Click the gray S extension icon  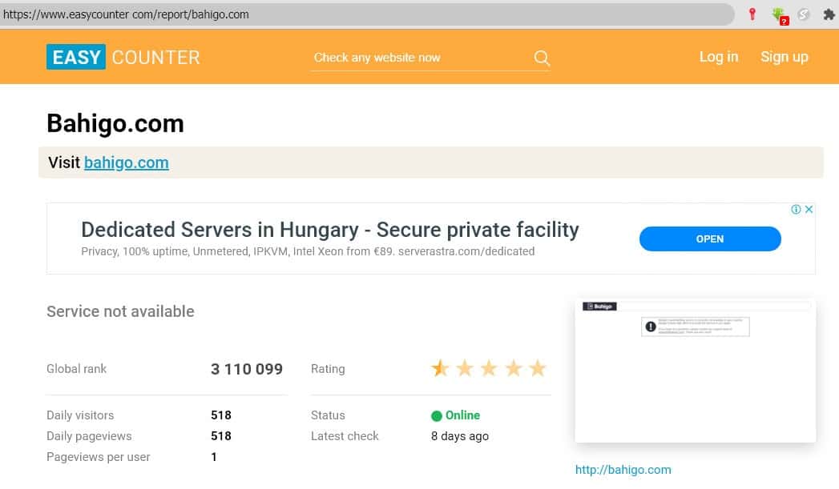[x=803, y=14]
